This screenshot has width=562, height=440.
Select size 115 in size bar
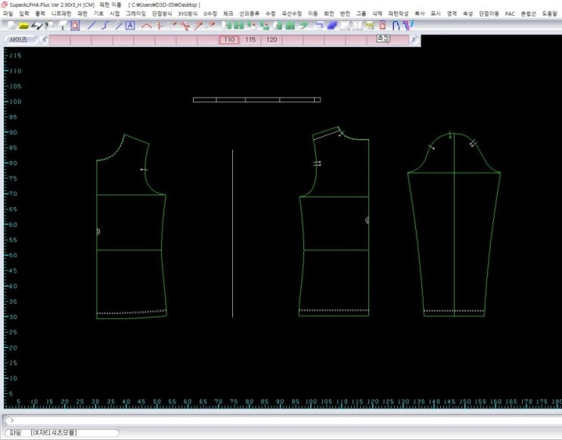point(250,39)
